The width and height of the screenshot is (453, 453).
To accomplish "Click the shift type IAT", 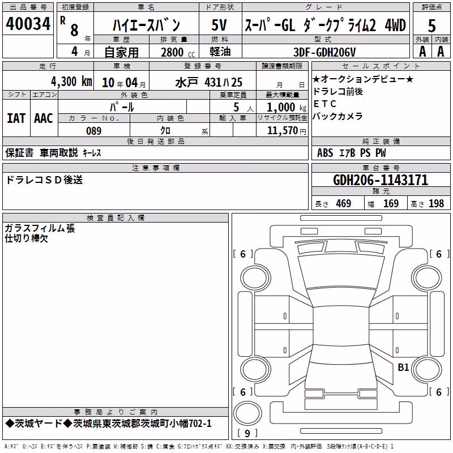I will (x=16, y=118).
